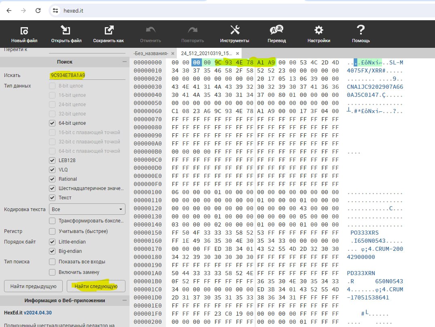Image resolution: width=435 pixels, height=327 pixels.
Task: Reload the page in browser
Action: tap(38, 11)
